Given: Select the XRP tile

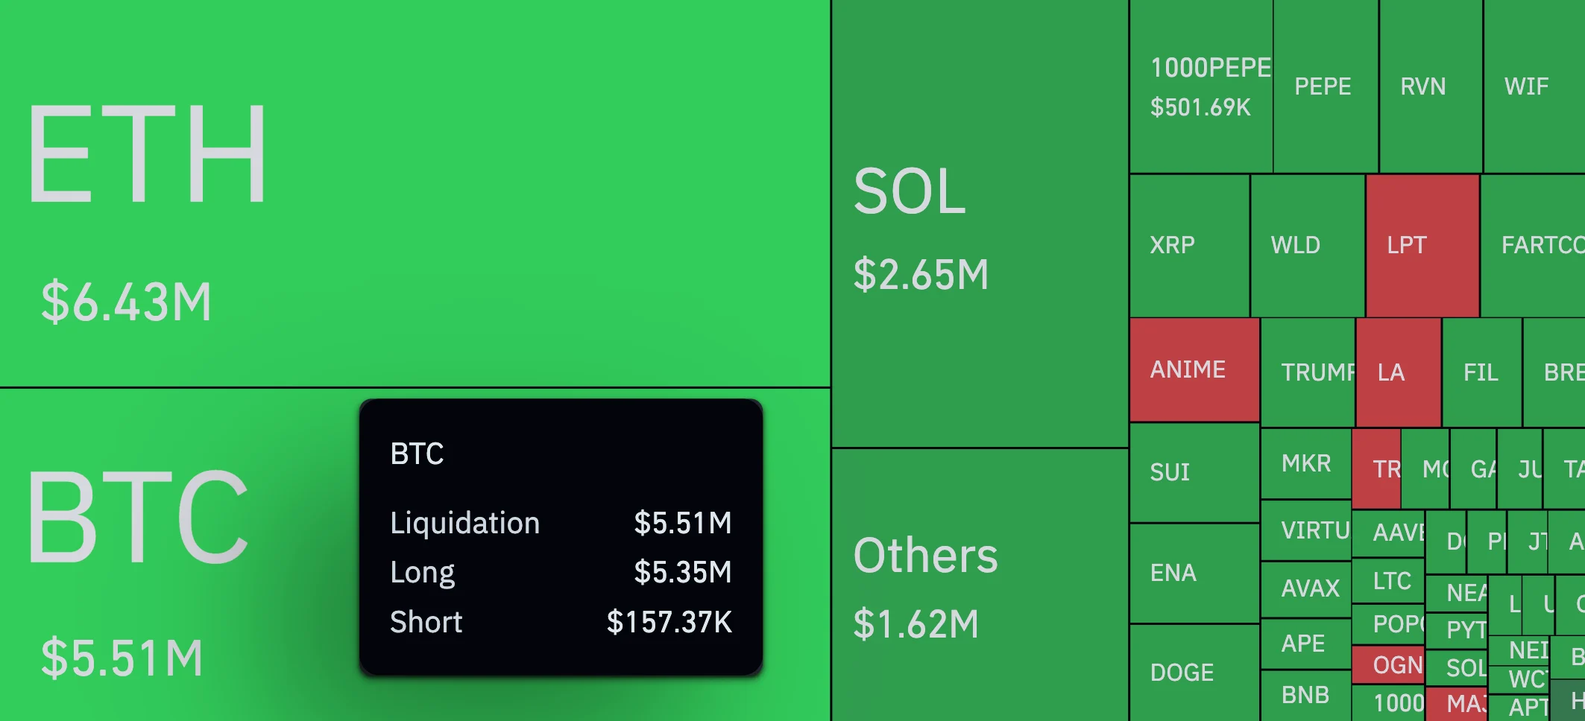Looking at the screenshot, I should 1188,245.
